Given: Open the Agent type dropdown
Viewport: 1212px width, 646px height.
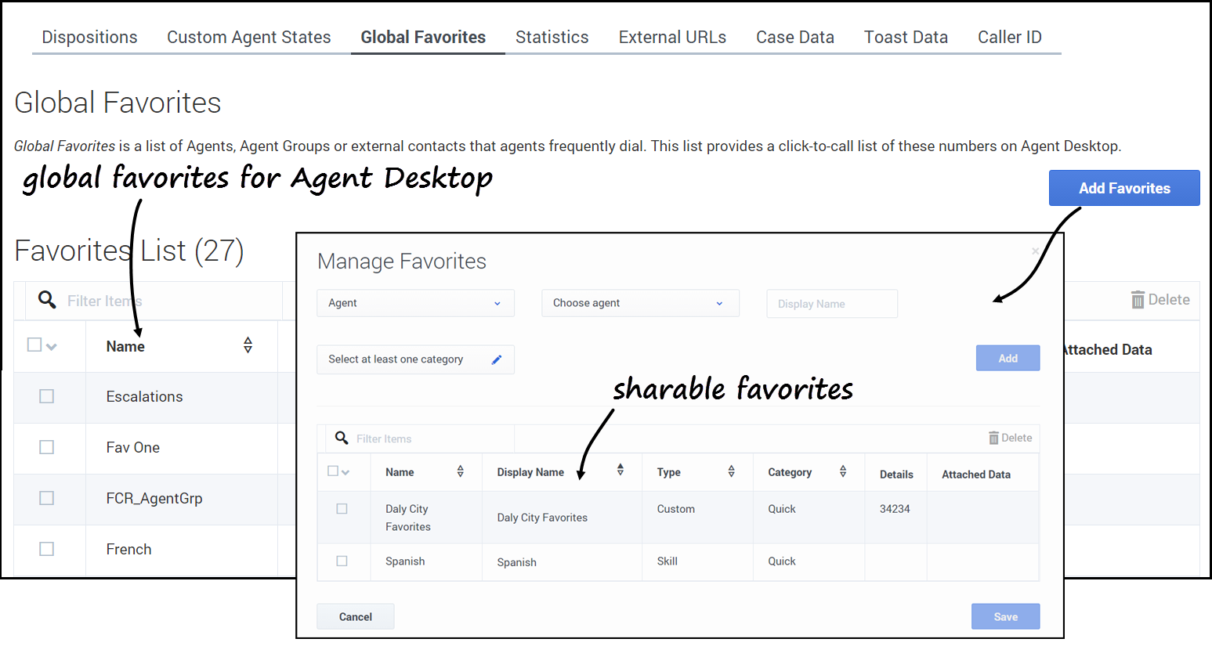Looking at the screenshot, I should click(x=415, y=303).
